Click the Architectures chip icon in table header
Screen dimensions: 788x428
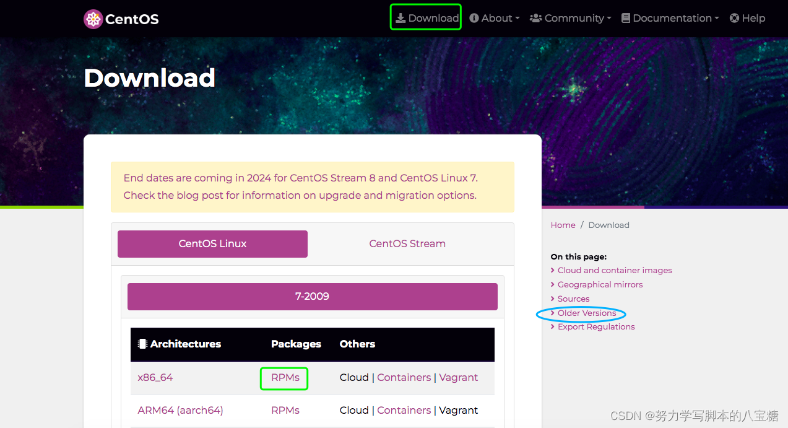[x=142, y=344]
